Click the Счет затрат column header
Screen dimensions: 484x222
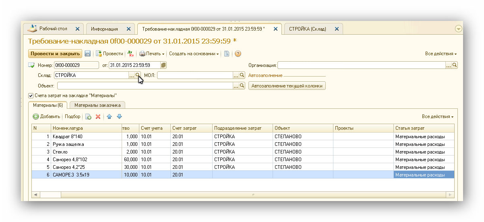pos(191,128)
